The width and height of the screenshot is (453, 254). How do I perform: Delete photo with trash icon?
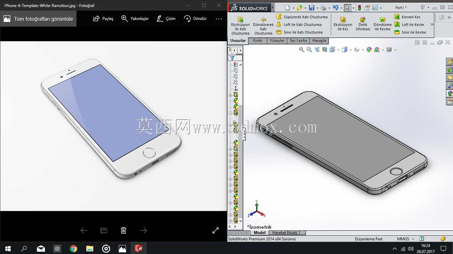[x=123, y=230]
